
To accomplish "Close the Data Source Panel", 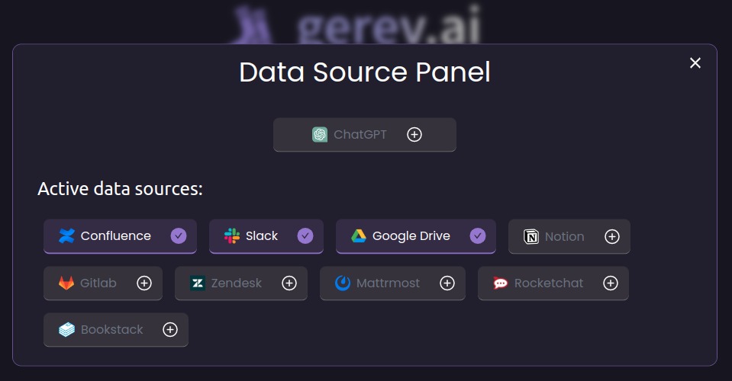I will click(x=695, y=63).
